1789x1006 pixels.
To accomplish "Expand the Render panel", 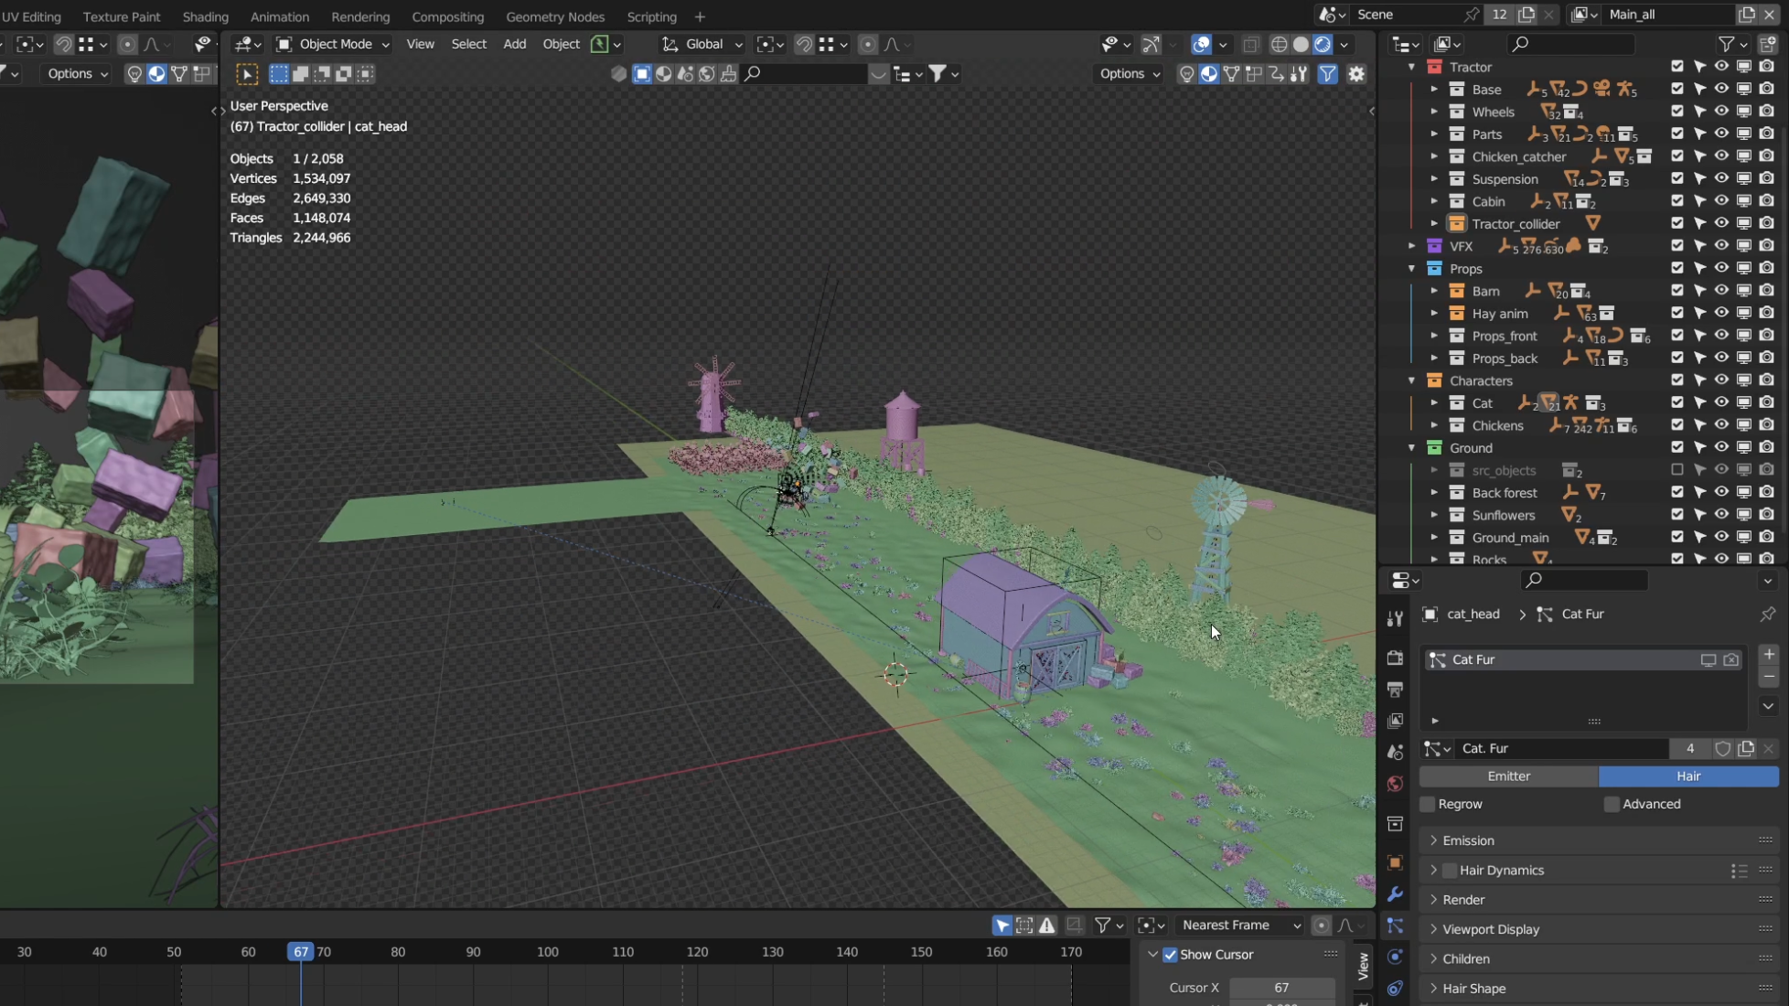I will tap(1599, 900).
